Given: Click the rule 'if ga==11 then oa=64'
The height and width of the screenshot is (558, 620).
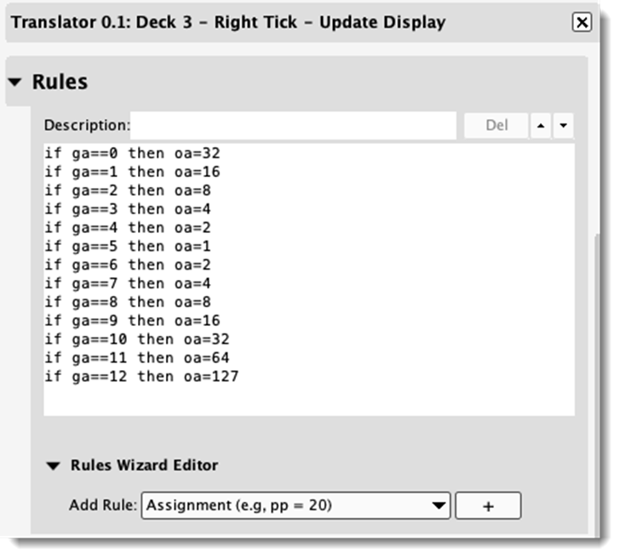Looking at the screenshot, I should 137,358.
